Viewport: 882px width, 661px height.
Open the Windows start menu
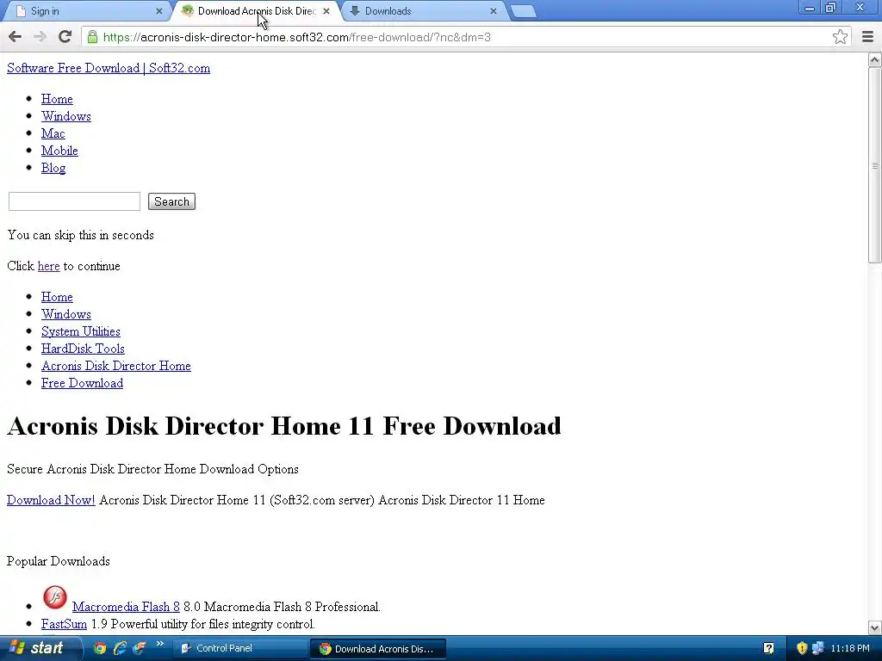(x=40, y=648)
